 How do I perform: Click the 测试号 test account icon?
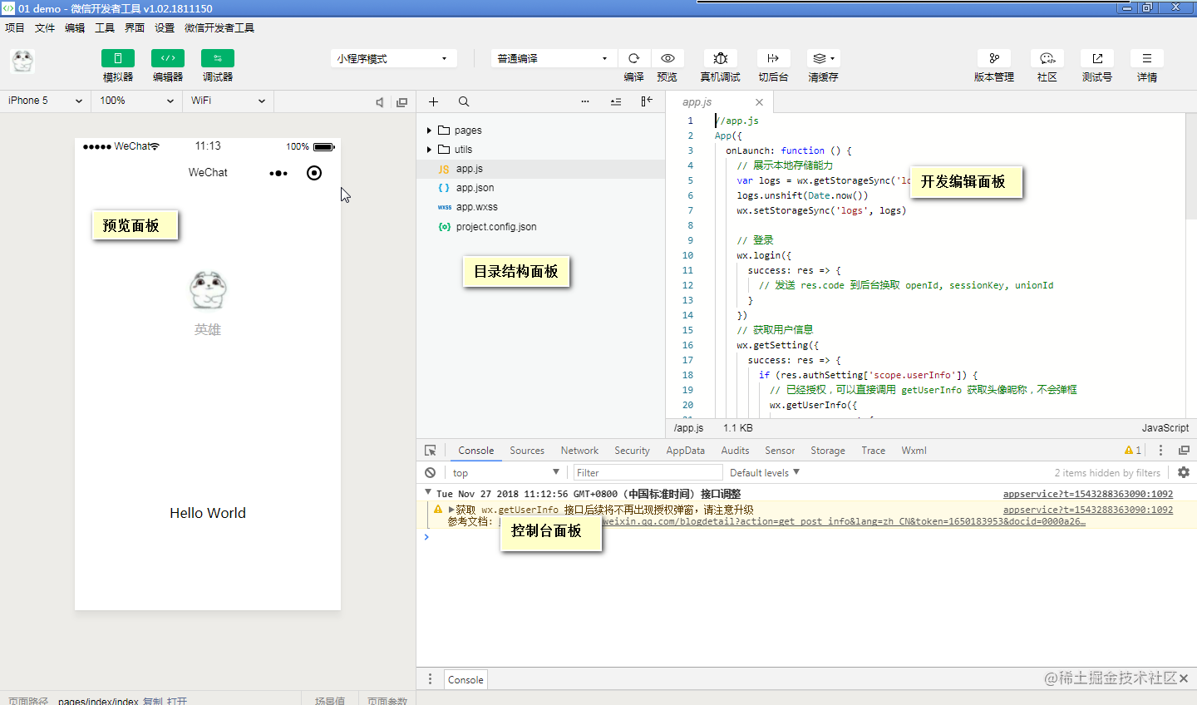(x=1097, y=58)
